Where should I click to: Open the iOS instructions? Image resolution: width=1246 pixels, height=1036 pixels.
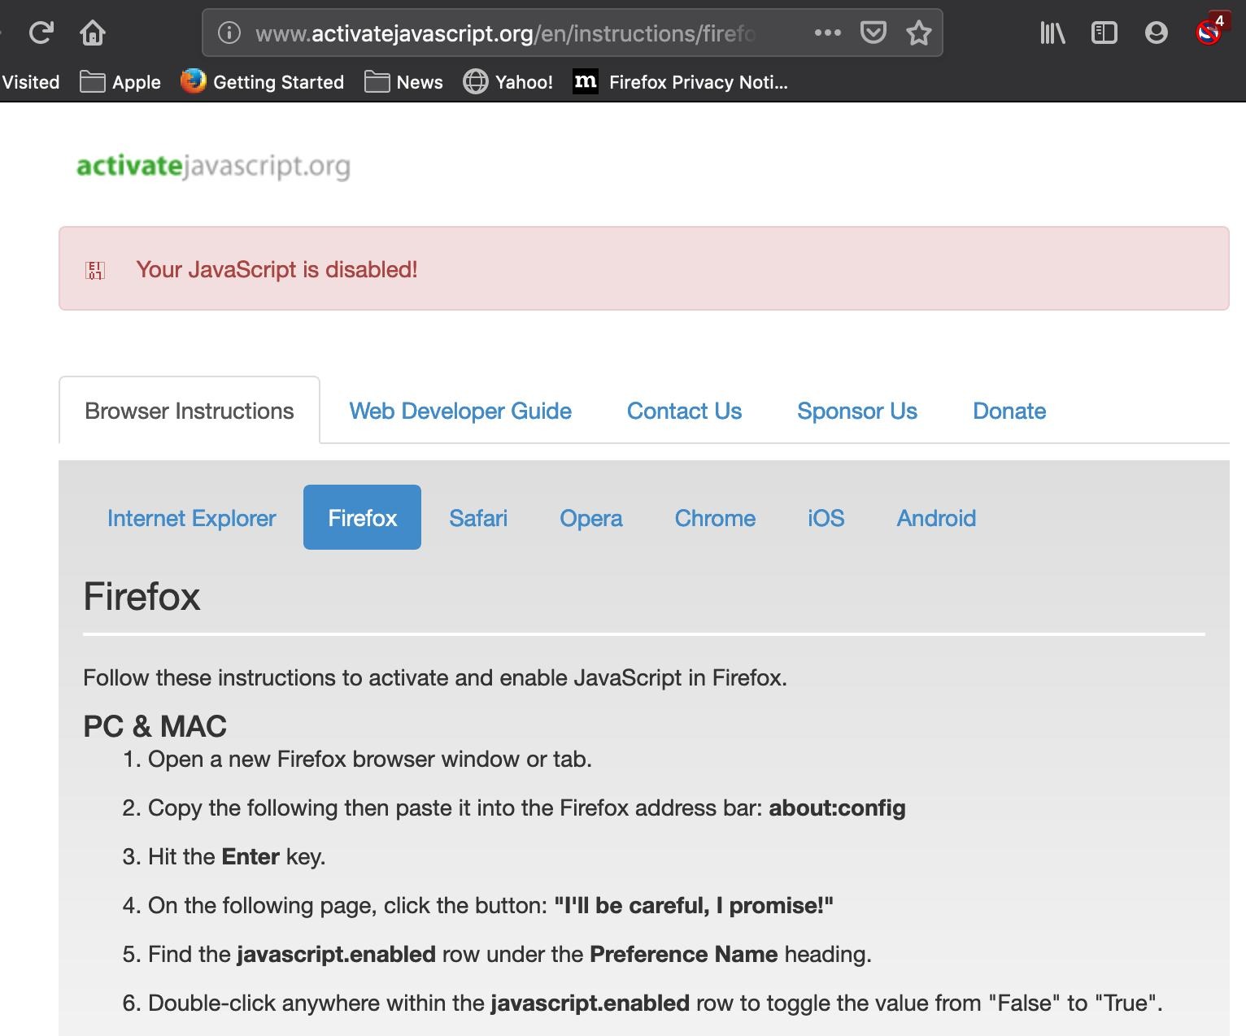826,518
